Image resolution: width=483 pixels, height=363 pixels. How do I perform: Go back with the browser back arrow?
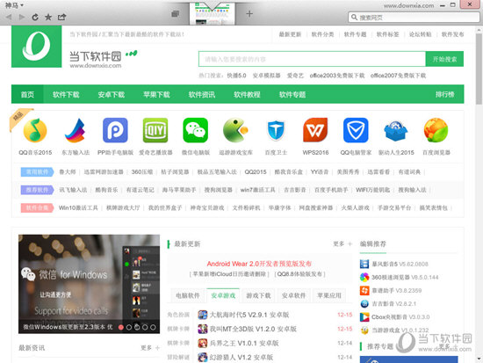click(x=9, y=17)
